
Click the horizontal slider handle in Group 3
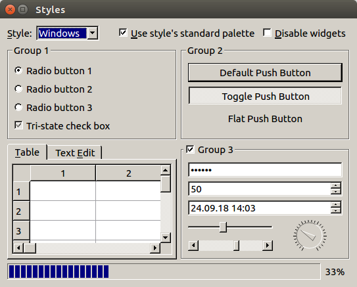coord(223,227)
